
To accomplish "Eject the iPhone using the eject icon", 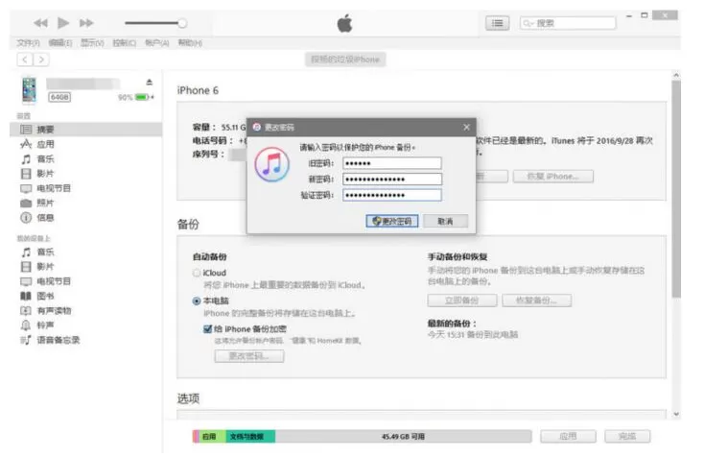I will point(149,83).
